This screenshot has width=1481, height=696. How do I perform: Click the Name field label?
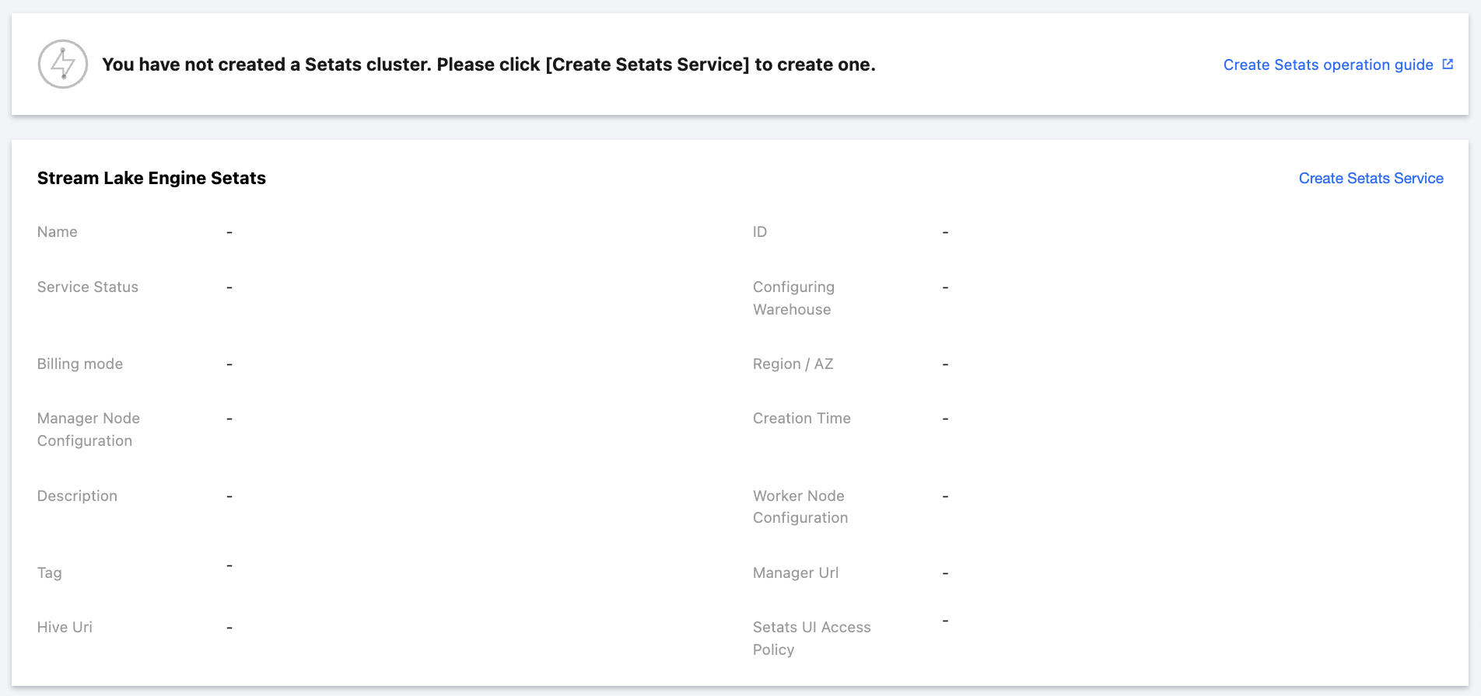point(58,232)
